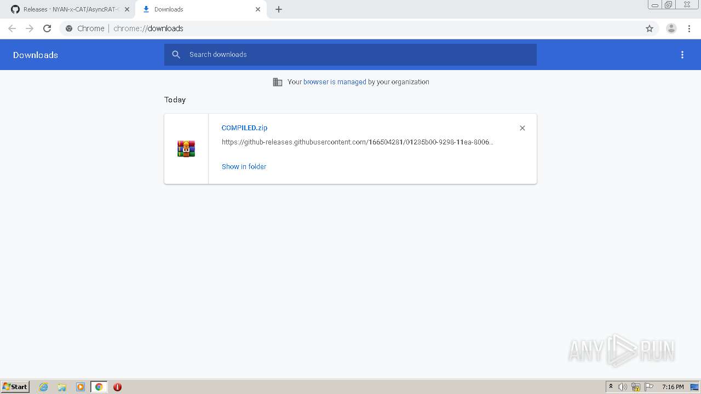This screenshot has height=394, width=701.
Task: Click the managed organization building icon
Action: pos(278,82)
